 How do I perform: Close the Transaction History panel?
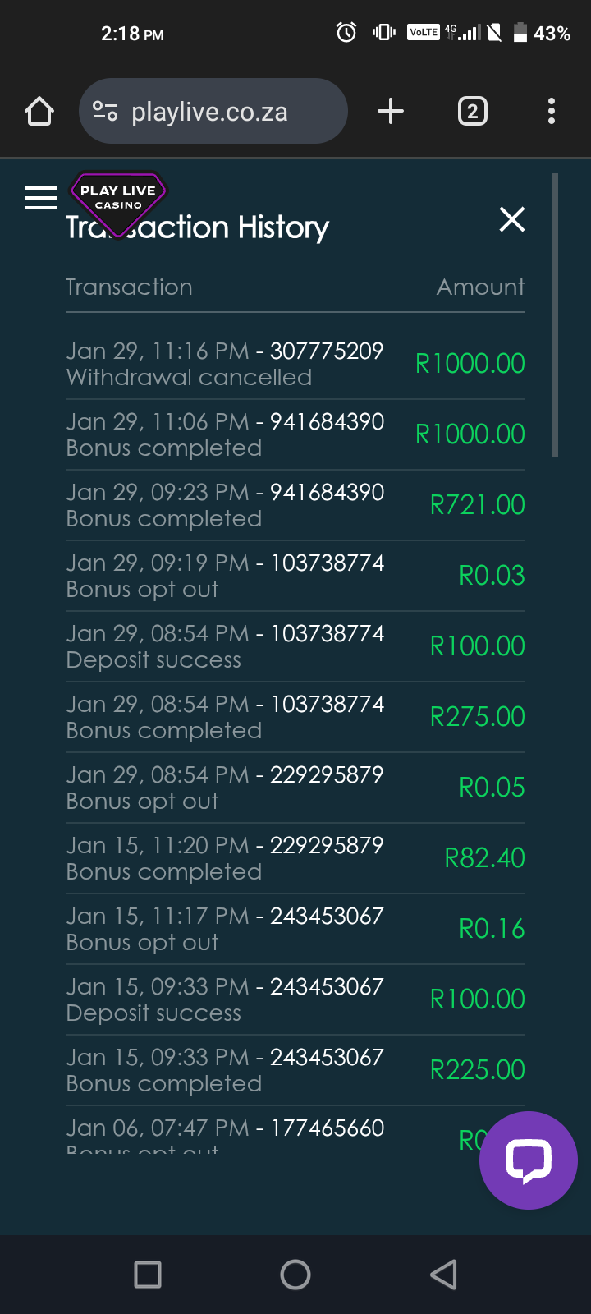tap(512, 219)
